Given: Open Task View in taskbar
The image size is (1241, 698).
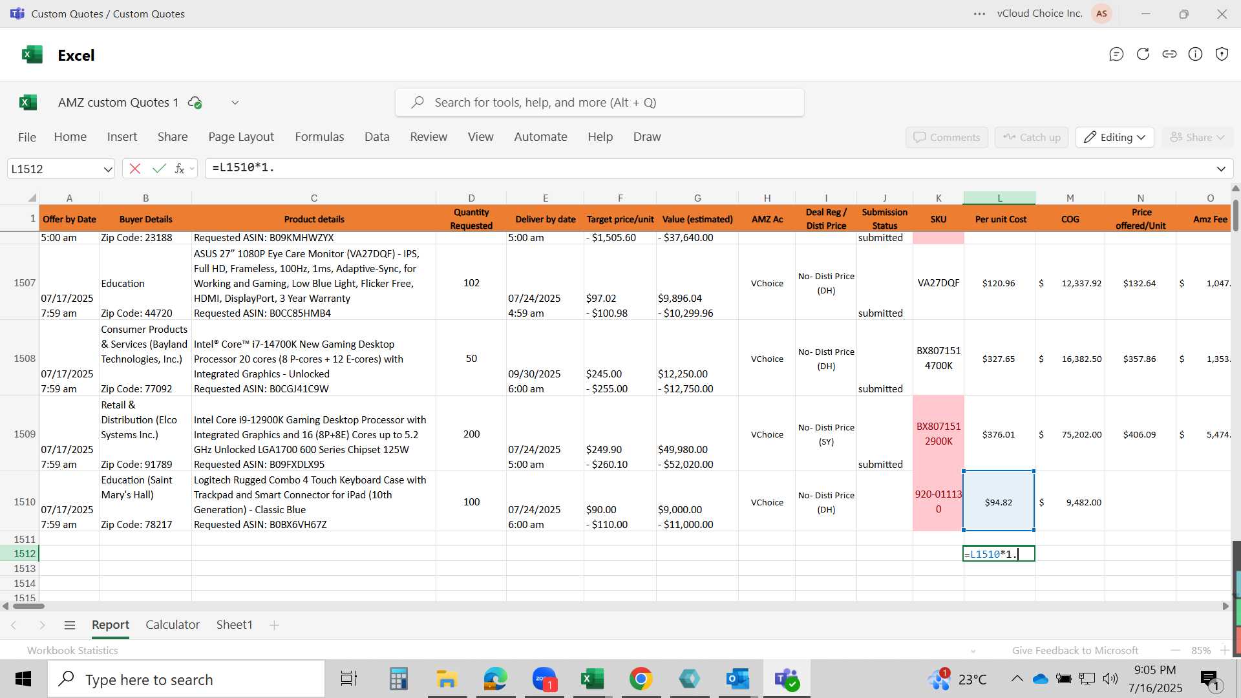Looking at the screenshot, I should coord(349,679).
